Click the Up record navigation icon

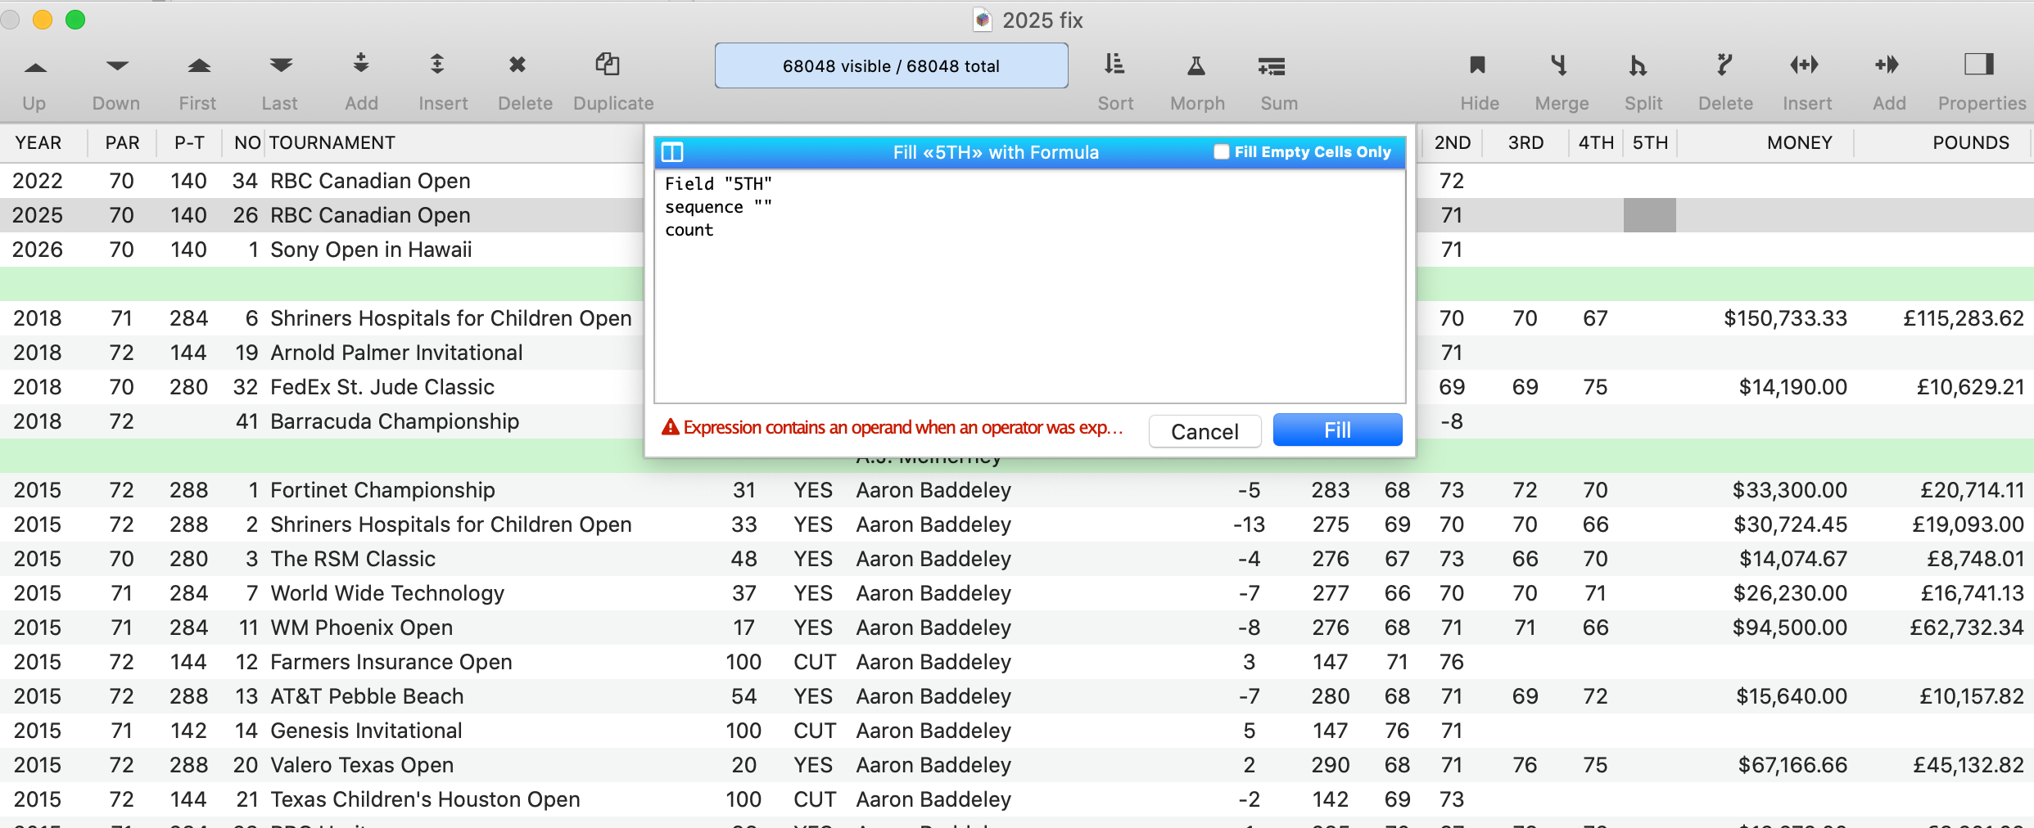(34, 66)
